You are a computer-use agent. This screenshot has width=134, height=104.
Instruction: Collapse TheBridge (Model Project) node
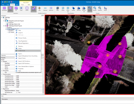point(4,26)
